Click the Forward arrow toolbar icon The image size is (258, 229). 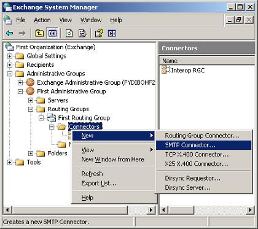click(x=22, y=33)
